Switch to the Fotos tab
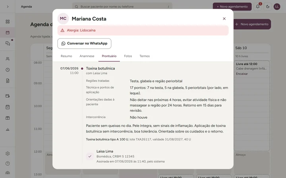286x178 pixels. click(128, 56)
